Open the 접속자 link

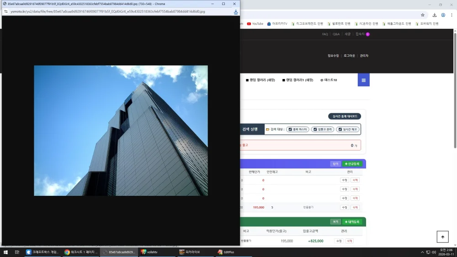tap(362, 34)
